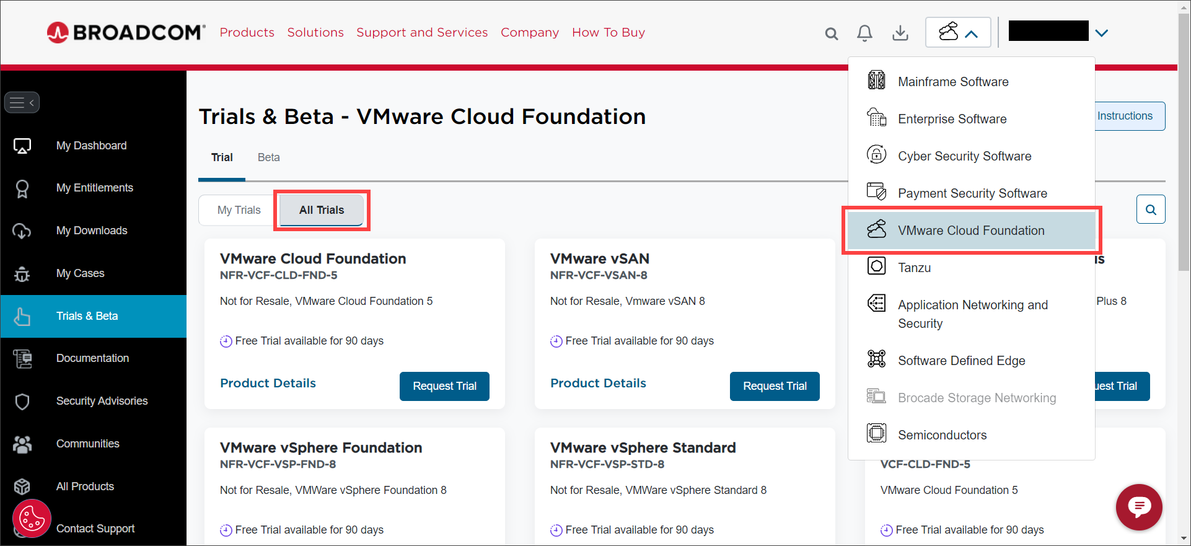Screen dimensions: 1191x546
Task: Click Software Defined Edge icon
Action: point(876,359)
